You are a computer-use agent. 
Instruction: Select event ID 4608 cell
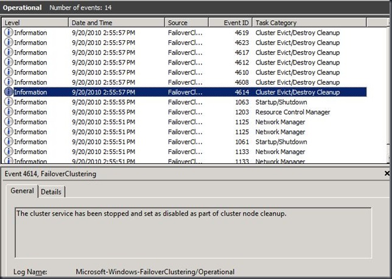coord(242,82)
